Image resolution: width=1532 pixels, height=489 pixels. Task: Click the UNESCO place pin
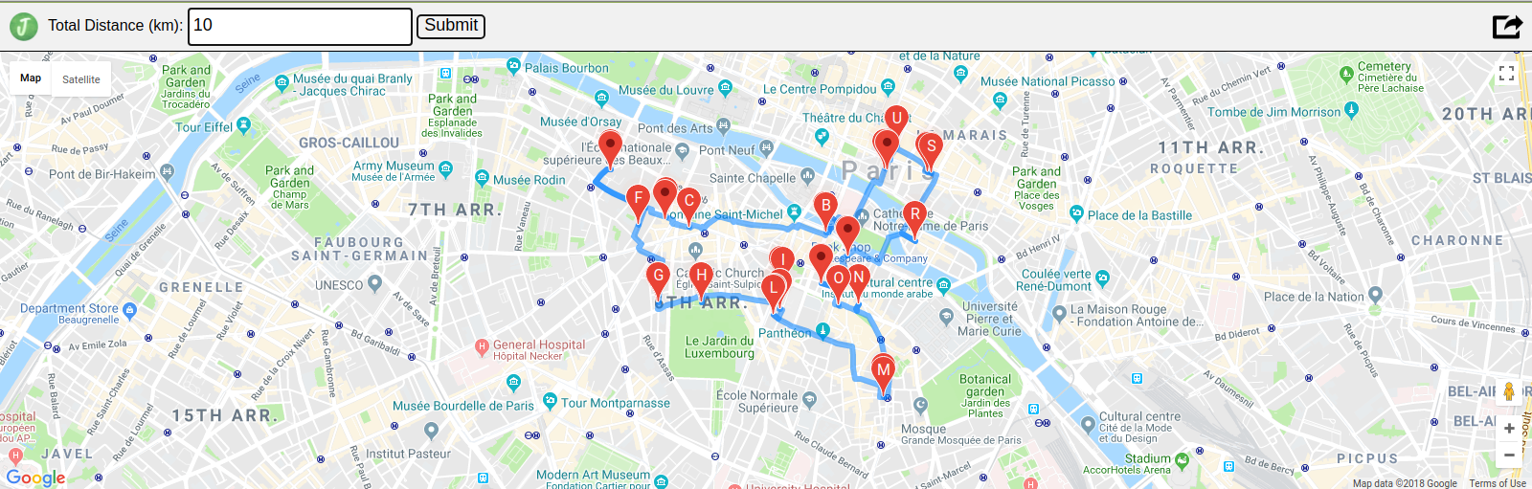375,283
